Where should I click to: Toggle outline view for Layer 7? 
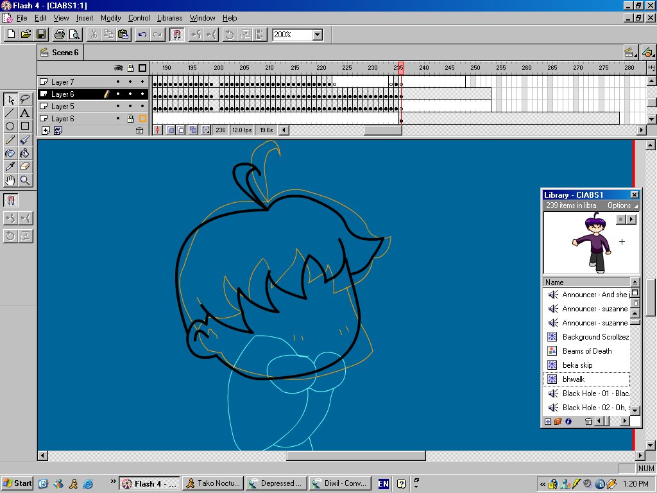(x=142, y=82)
